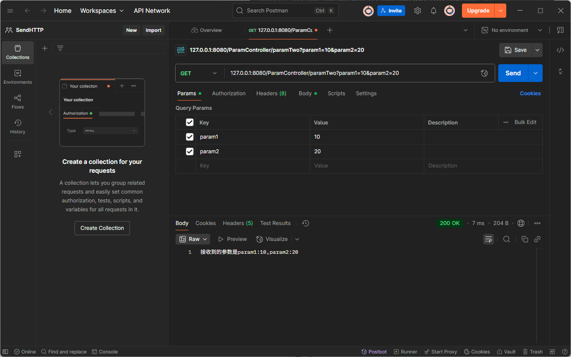Expand the Save options dropdown
Screen dimensions: 571x357
tap(537, 50)
